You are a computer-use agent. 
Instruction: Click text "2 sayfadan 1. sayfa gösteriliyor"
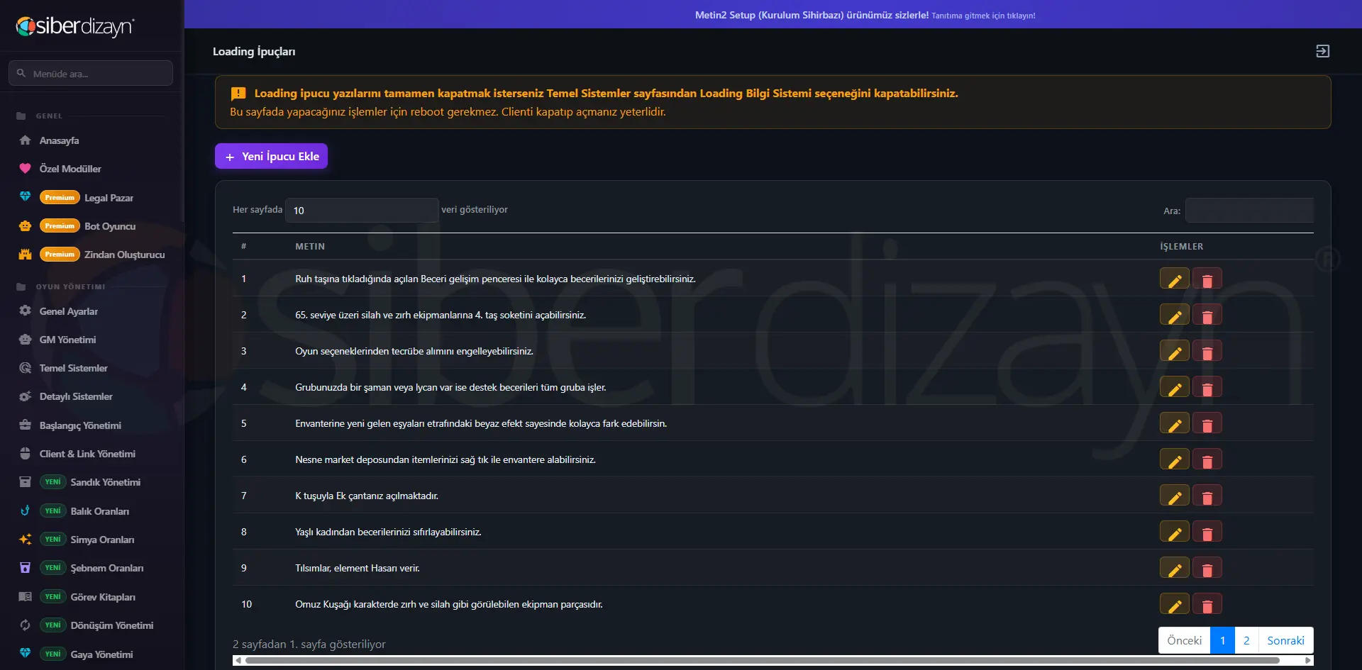(x=309, y=644)
